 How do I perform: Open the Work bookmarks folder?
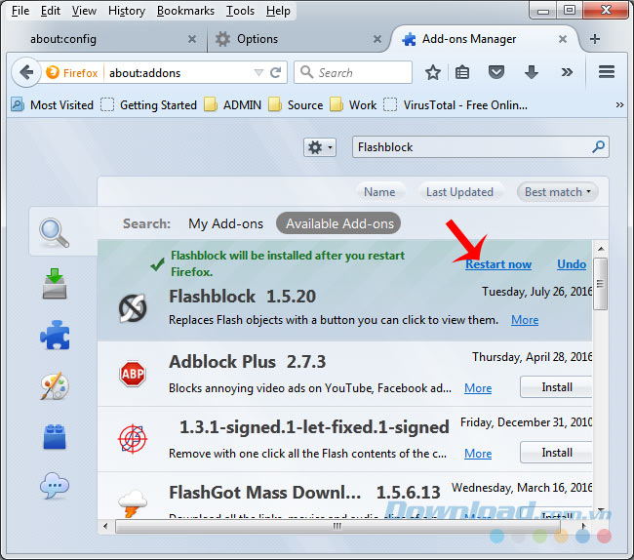click(353, 105)
